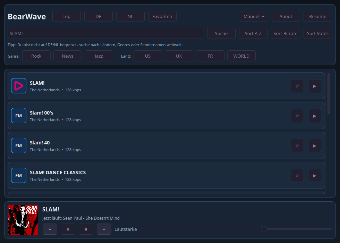Click the Suche button
Image resolution: width=340 pixels, height=243 pixels.
[x=221, y=33]
